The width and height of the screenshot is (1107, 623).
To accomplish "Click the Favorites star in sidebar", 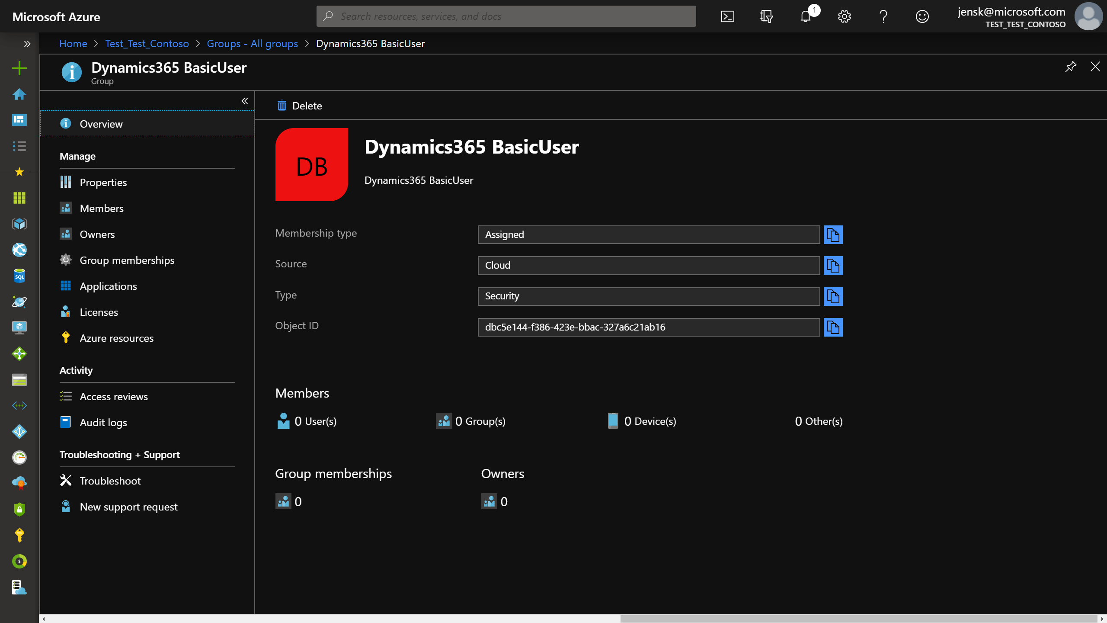I will (x=19, y=172).
